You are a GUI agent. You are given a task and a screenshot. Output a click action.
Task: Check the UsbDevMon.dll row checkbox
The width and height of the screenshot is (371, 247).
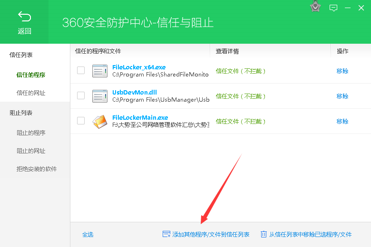[x=81, y=95]
